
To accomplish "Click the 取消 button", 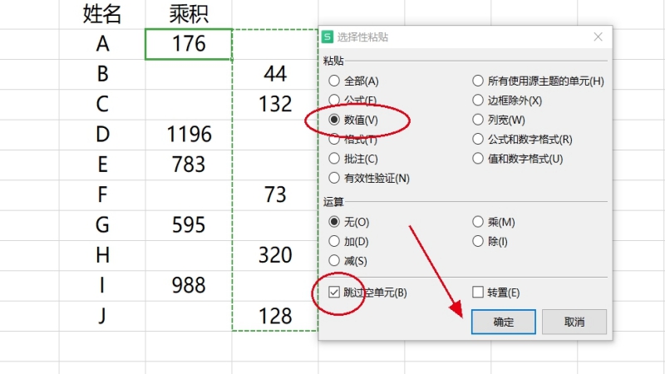I will [x=574, y=322].
